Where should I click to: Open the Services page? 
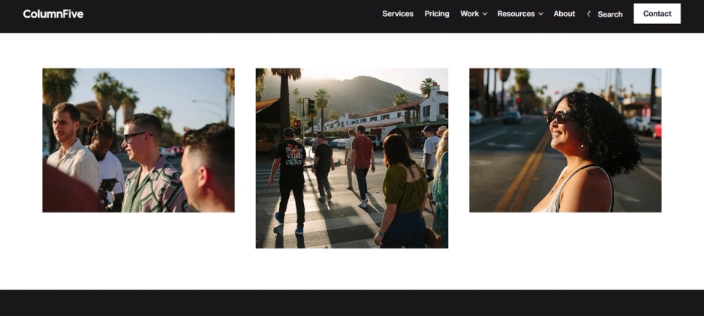[x=397, y=14]
